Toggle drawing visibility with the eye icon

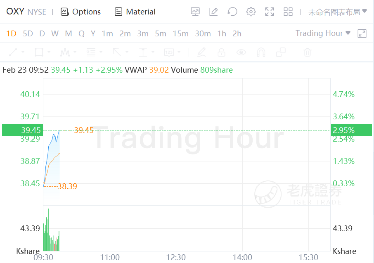click(x=241, y=52)
